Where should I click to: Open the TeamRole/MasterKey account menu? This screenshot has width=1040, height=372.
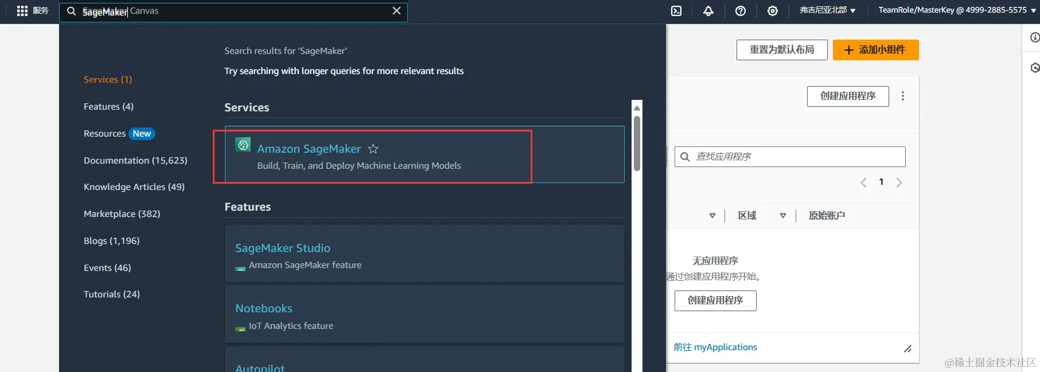point(957,10)
